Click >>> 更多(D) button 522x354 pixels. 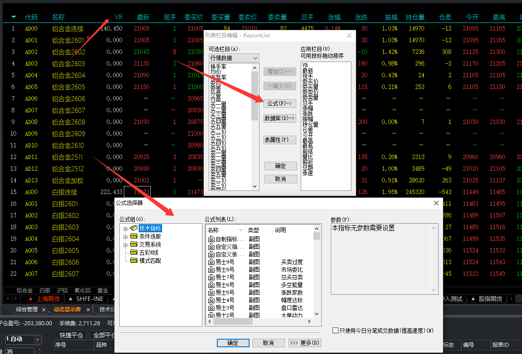(305, 343)
